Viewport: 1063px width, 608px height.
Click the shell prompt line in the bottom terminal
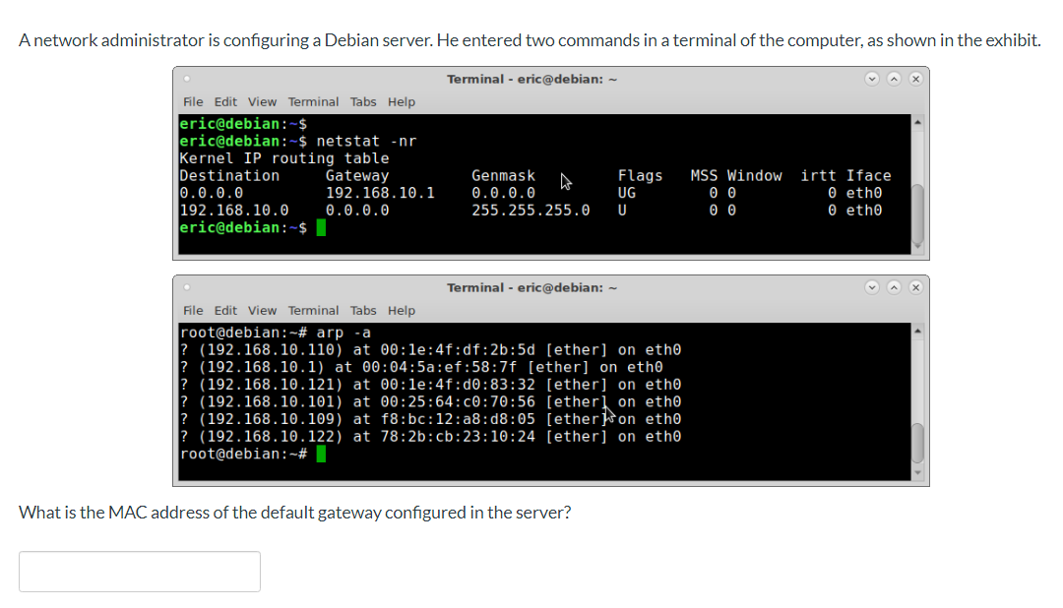[x=243, y=454]
